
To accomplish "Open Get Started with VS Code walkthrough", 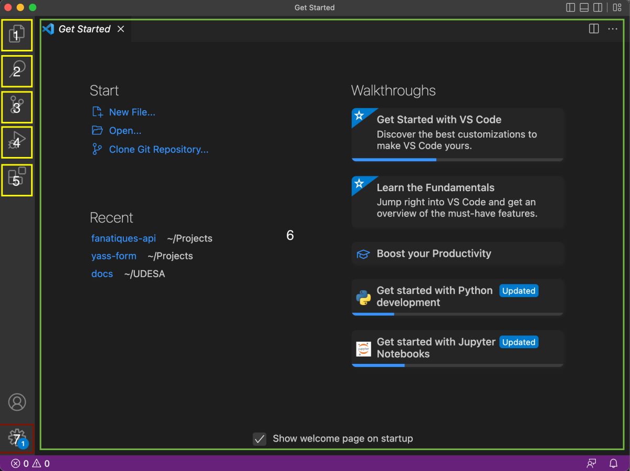I will click(x=458, y=135).
